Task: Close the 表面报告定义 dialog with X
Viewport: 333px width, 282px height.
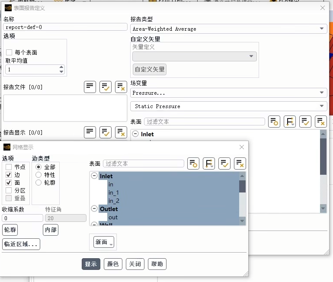Action: click(x=323, y=8)
